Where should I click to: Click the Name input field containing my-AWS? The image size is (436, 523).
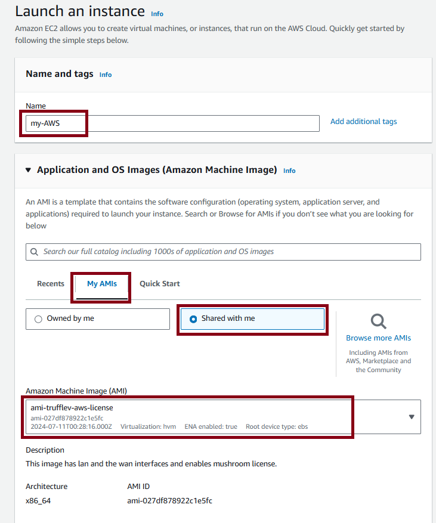(x=172, y=123)
